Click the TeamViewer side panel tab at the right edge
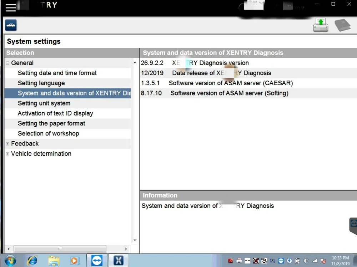This screenshot has height=267, width=357. (x=353, y=226)
